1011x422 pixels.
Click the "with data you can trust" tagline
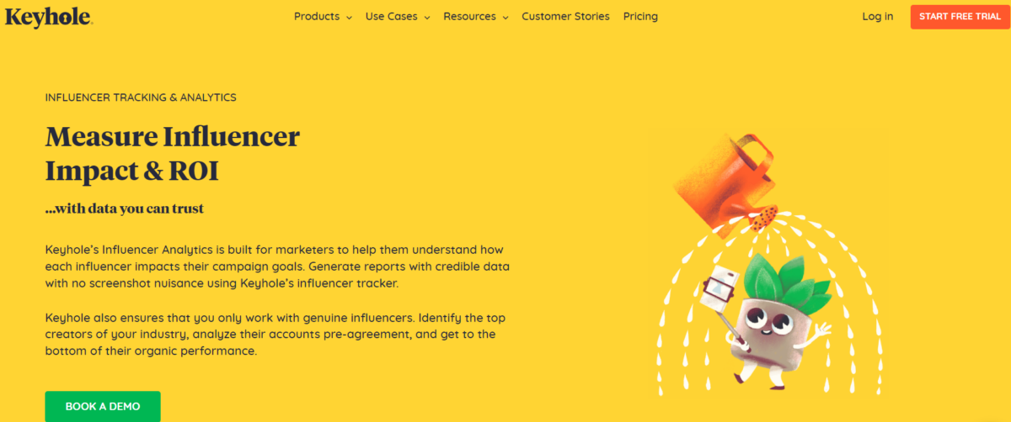[x=125, y=208]
